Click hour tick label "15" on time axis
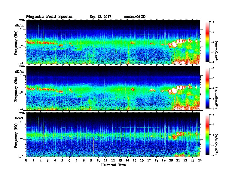This screenshot has width=238, height=184. [135, 160]
